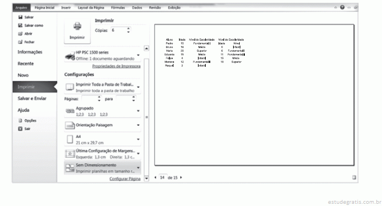Open the Dados tab
382x206 pixels.
[x=137, y=8]
